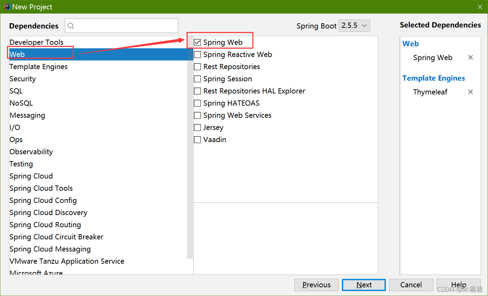Uncheck the Spring Web checkbox
Viewport: 488px width, 296px height.
[x=197, y=42]
